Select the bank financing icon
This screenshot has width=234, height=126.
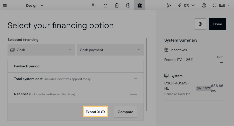140,5
